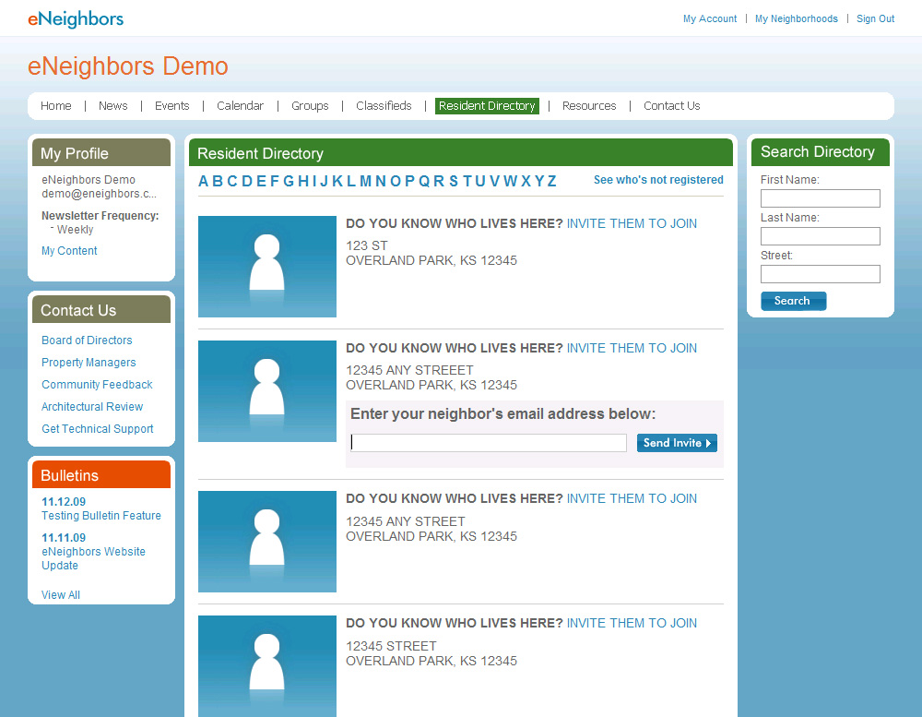
Task: Focus the neighbor's email address field
Action: [x=489, y=443]
